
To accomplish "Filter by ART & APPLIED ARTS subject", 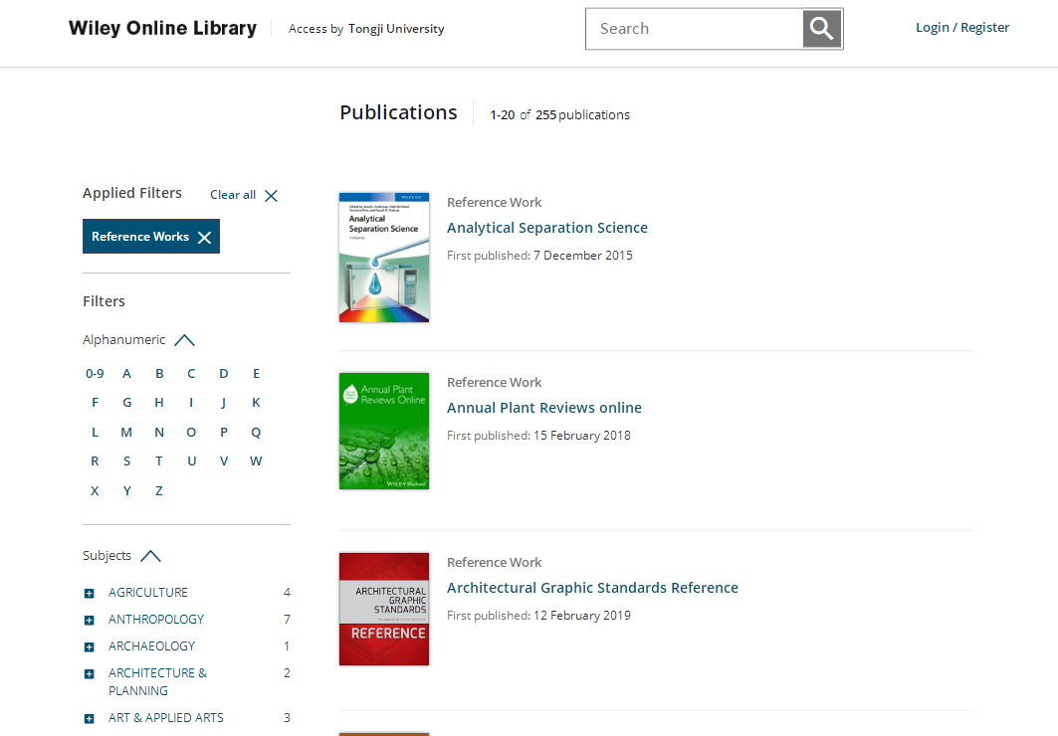I will coord(166,718).
